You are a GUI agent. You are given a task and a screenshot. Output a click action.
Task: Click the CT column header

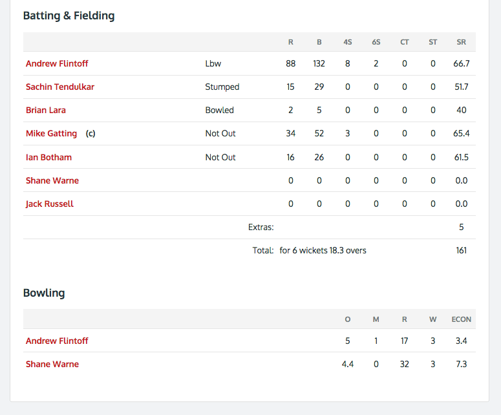[x=405, y=42]
